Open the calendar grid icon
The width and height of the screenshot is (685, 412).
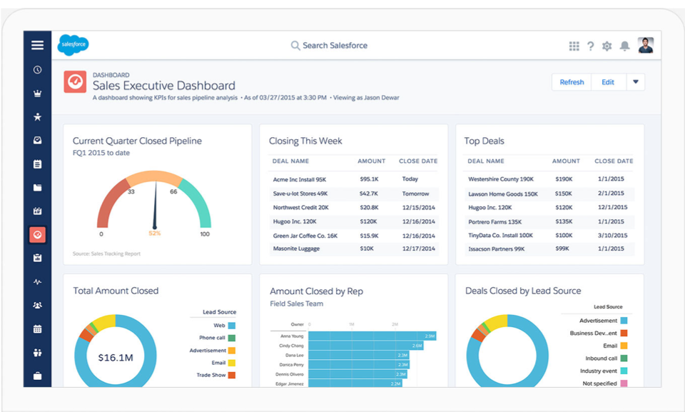click(38, 329)
